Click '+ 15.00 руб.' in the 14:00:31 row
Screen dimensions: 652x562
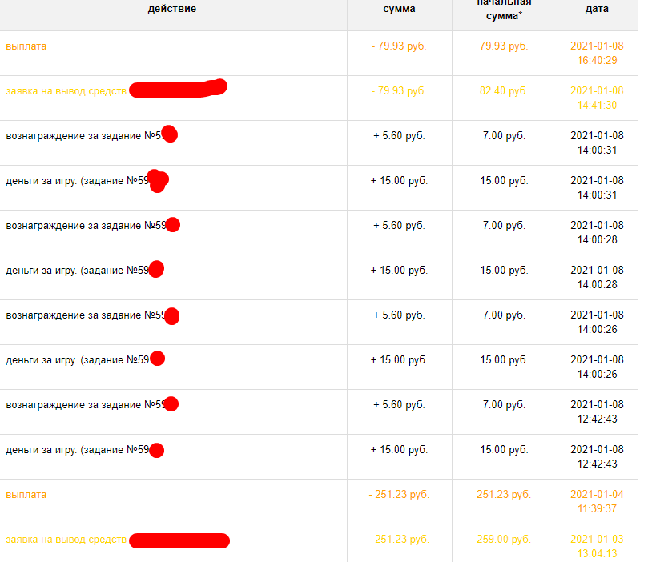coord(399,181)
